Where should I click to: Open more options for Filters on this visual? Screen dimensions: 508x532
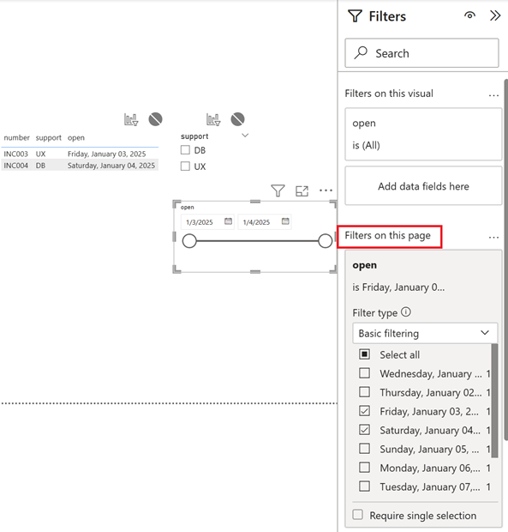(493, 95)
